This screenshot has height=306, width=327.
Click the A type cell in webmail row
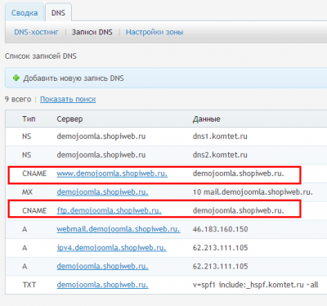25,229
